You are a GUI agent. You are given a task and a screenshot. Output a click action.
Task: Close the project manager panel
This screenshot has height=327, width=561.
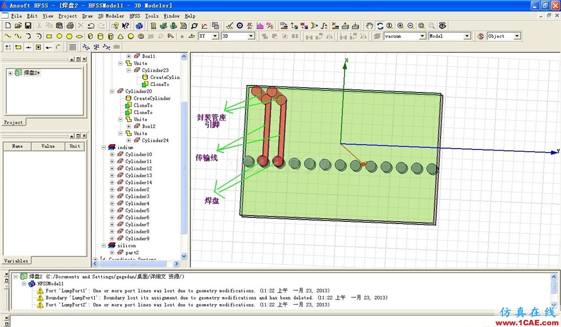[x=84, y=59]
